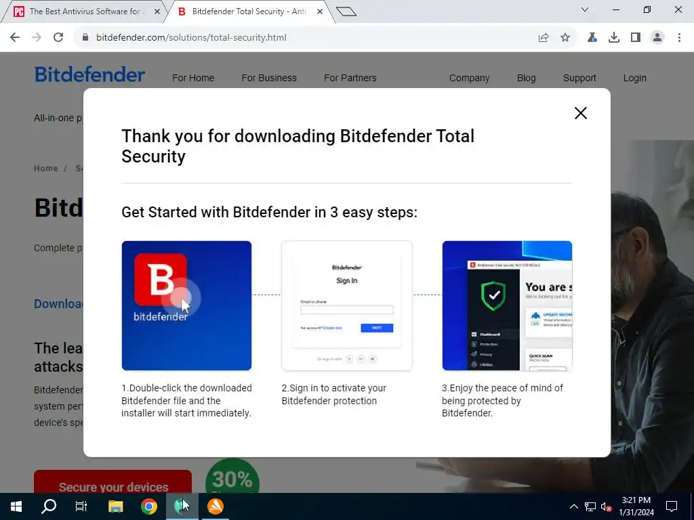This screenshot has width=694, height=520.
Task: Click the forward navigation arrow
Action: pos(37,38)
